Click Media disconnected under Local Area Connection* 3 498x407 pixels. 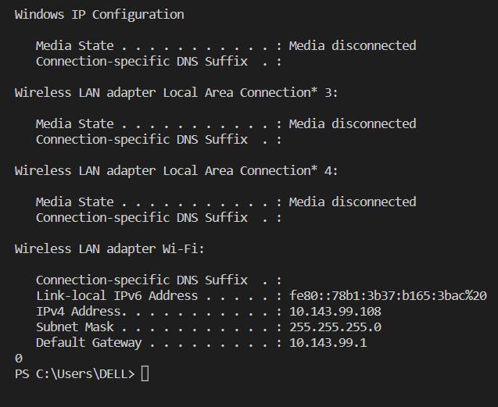[352, 123]
